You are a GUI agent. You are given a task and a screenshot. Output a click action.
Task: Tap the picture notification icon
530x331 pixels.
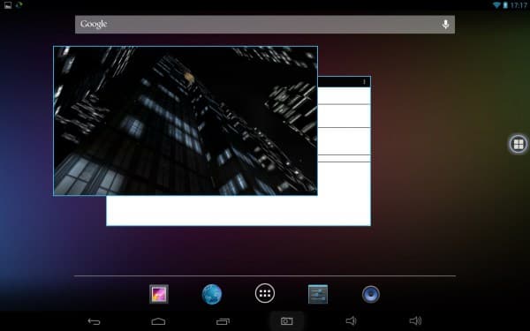(x=7, y=4)
